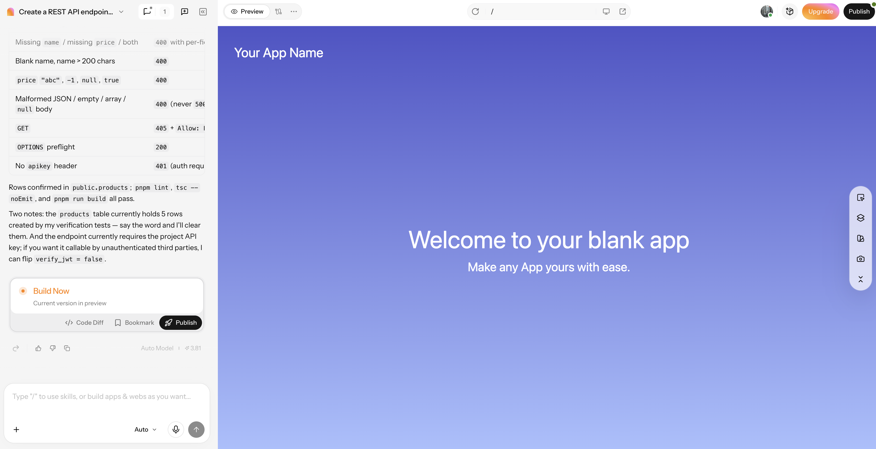
Task: Start voice input with microphone
Action: tap(176, 430)
